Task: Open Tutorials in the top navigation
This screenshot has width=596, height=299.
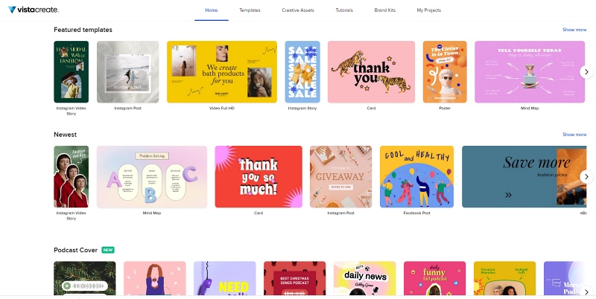Action: [x=344, y=10]
